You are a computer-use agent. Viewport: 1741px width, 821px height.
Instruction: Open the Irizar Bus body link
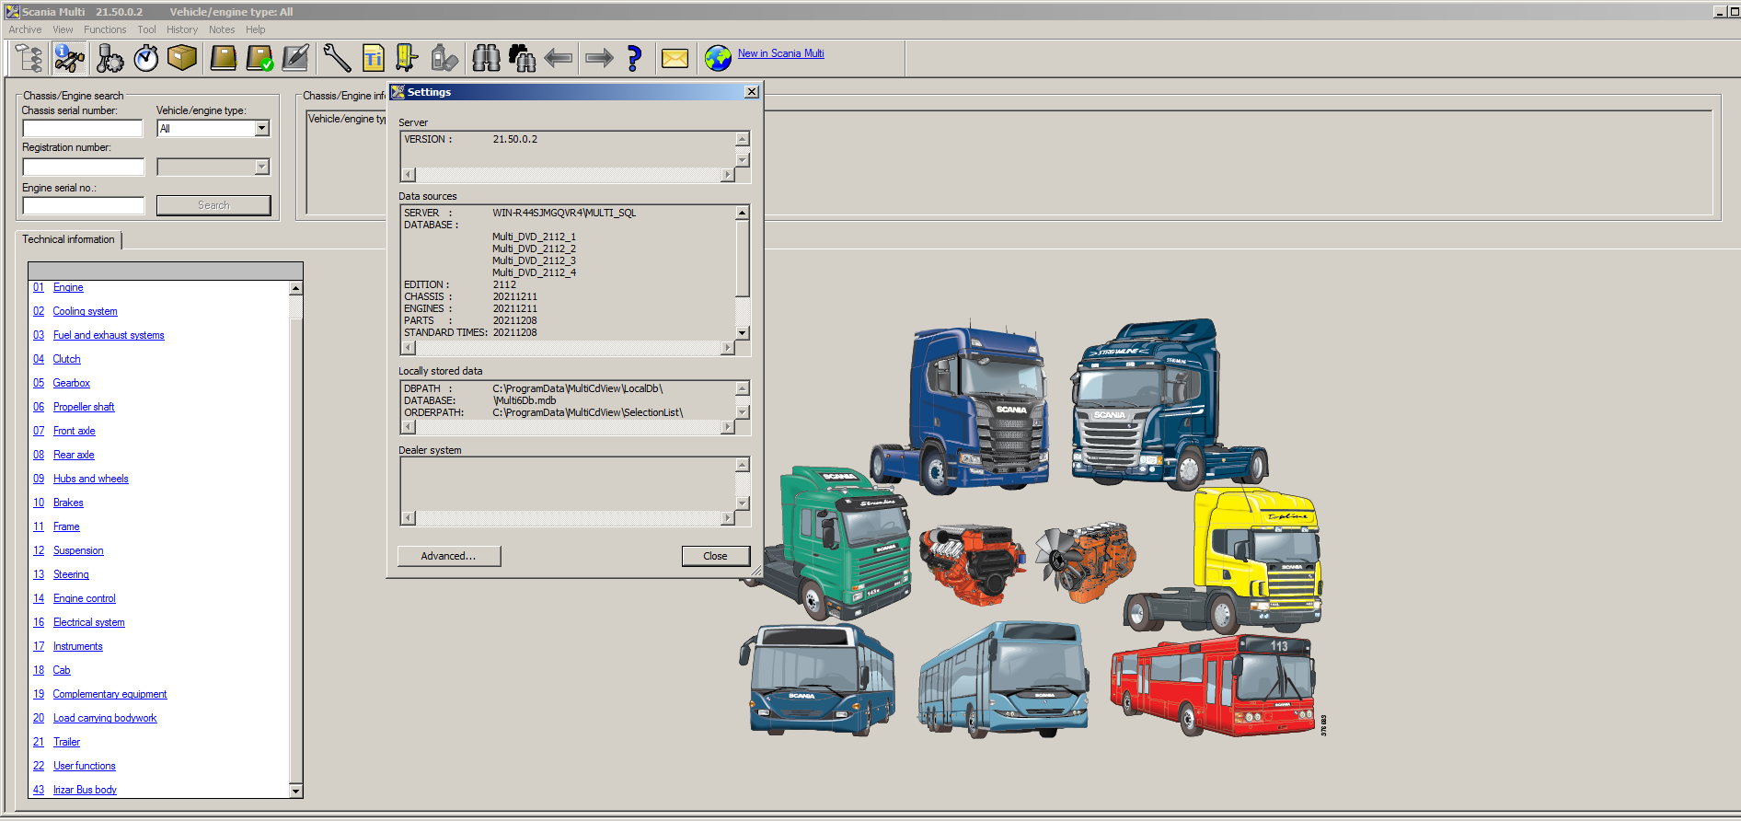point(85,790)
